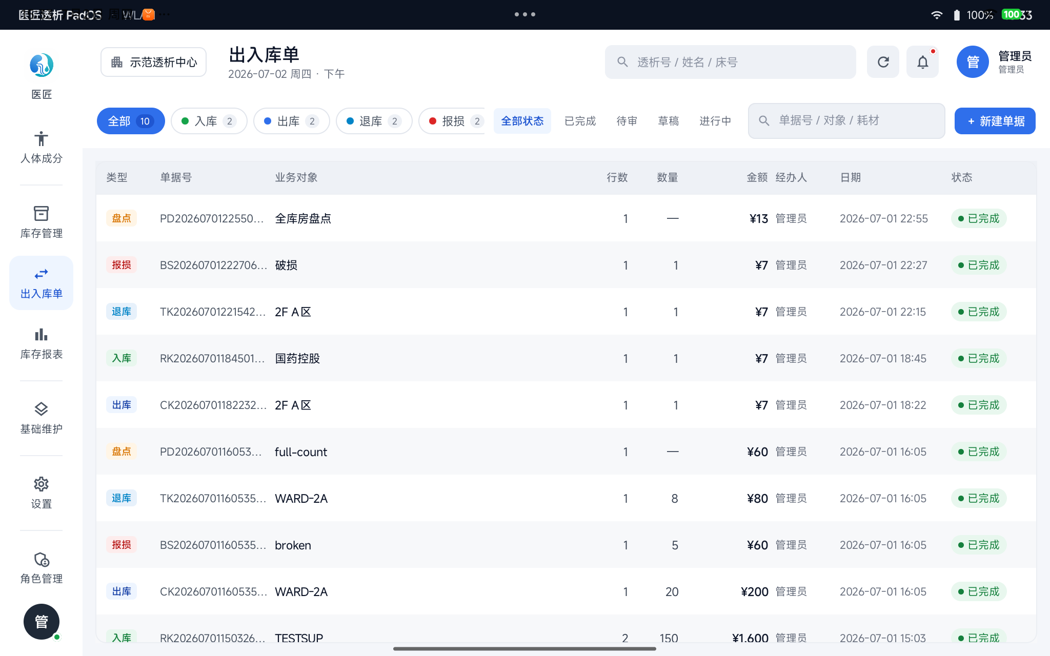1050x656 pixels.
Task: Click the dark 管 avatar at sidebar bottom
Action: (42, 622)
